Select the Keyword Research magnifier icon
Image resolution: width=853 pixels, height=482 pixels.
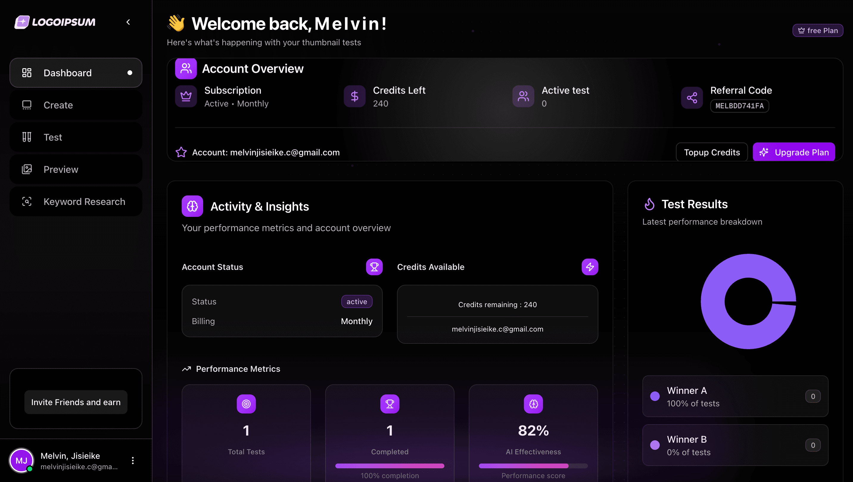[27, 201]
